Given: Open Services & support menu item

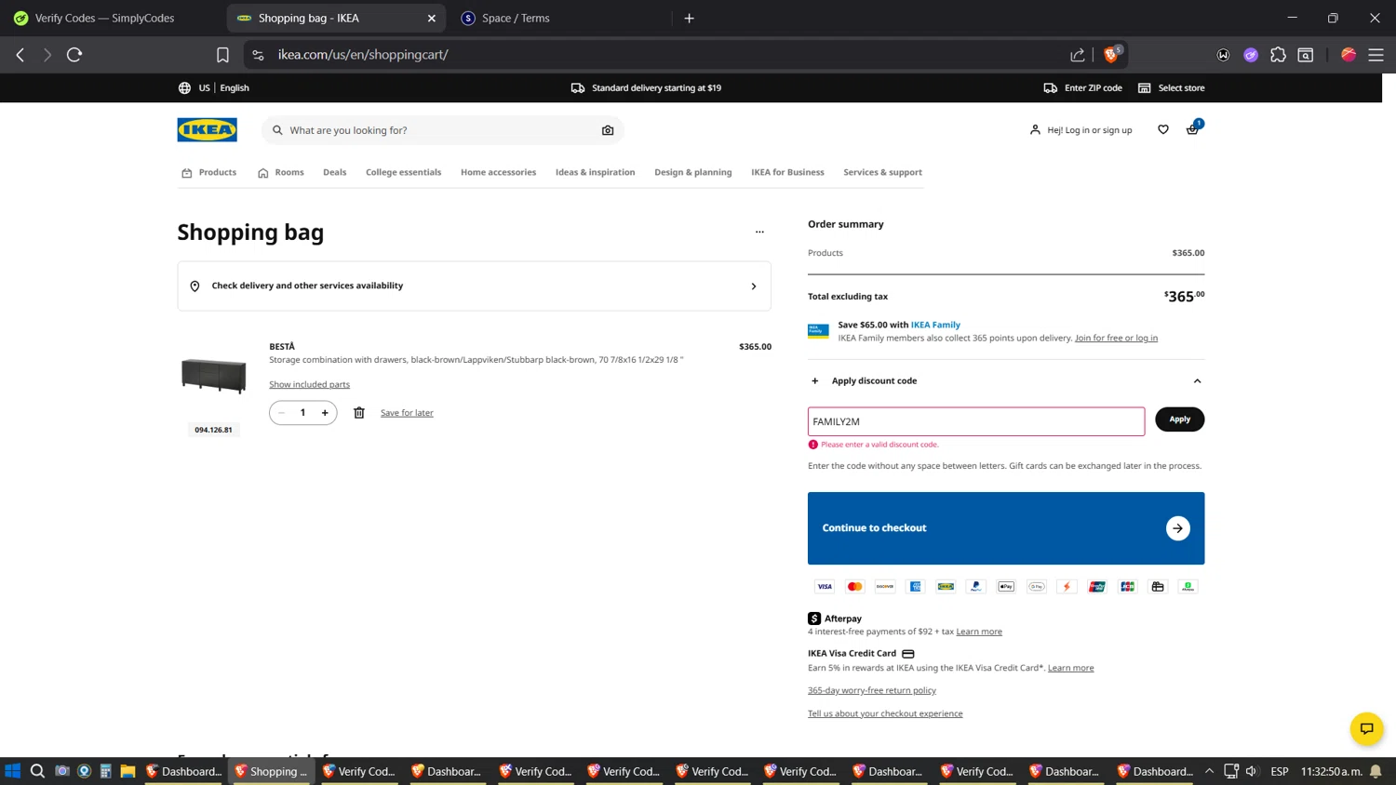Looking at the screenshot, I should 882,172.
